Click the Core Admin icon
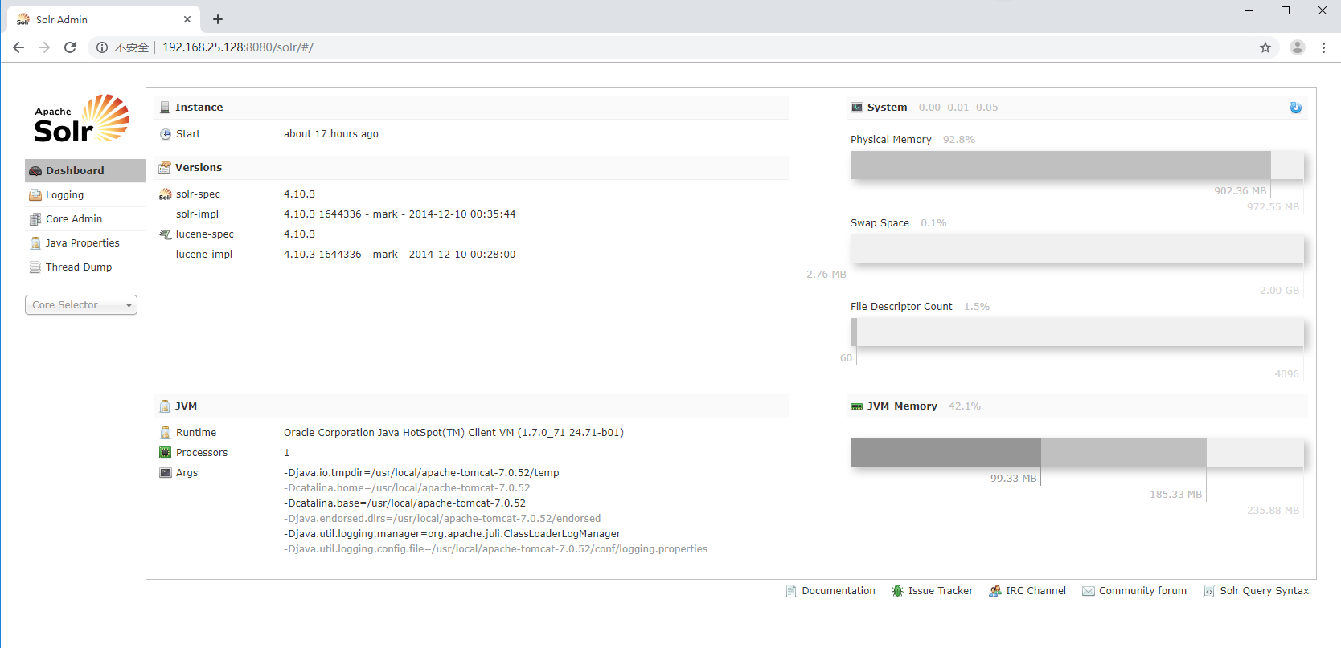Screen dimensions: 1341x648 coord(35,219)
